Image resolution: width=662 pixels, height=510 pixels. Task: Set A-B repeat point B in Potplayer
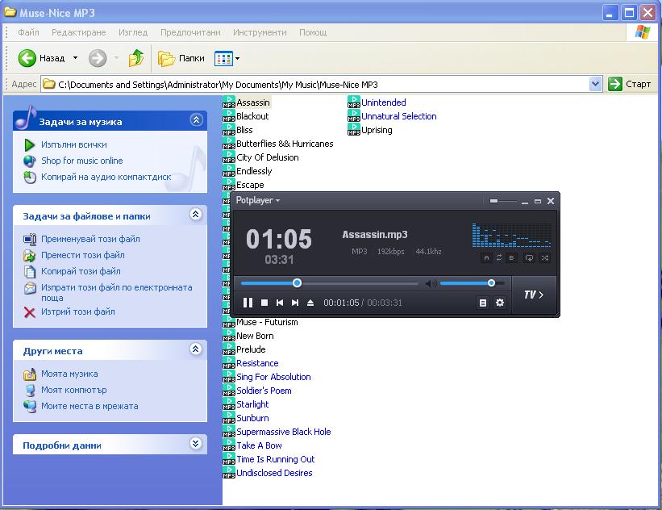511,257
